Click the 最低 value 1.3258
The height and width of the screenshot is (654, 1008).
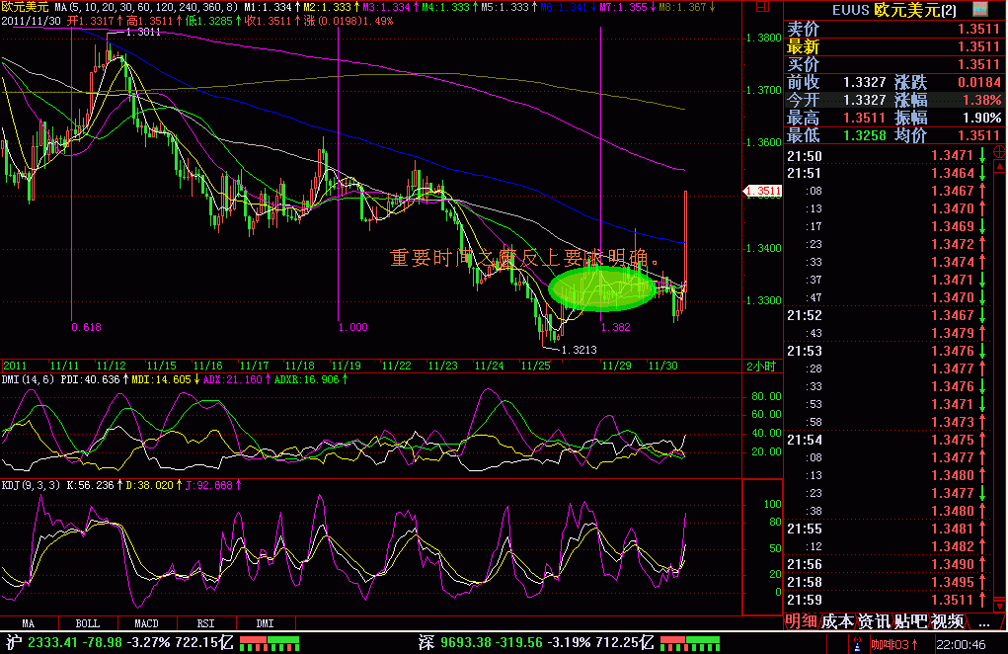tap(864, 135)
